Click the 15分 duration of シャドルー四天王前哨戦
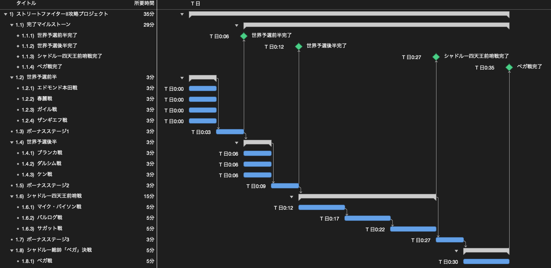 tap(149, 196)
